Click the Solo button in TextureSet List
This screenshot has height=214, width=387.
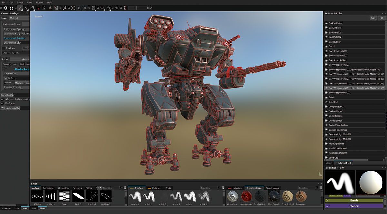(373, 18)
